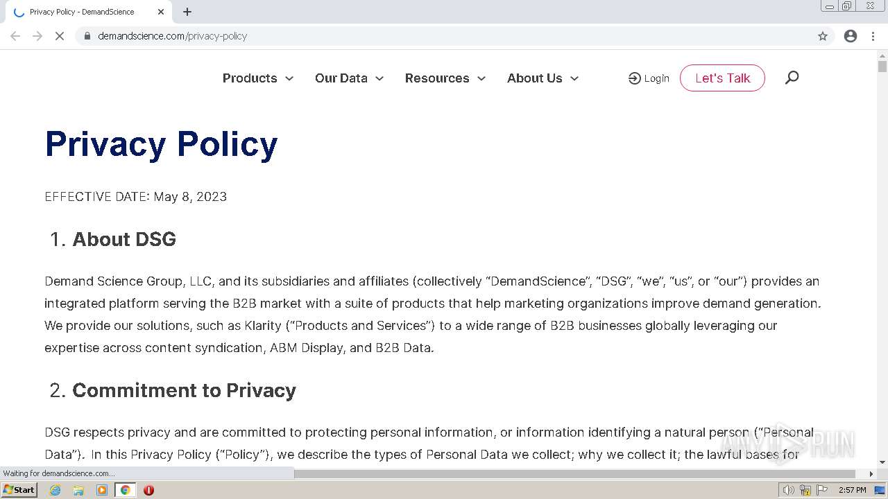Click the browser back arrow

pos(15,36)
